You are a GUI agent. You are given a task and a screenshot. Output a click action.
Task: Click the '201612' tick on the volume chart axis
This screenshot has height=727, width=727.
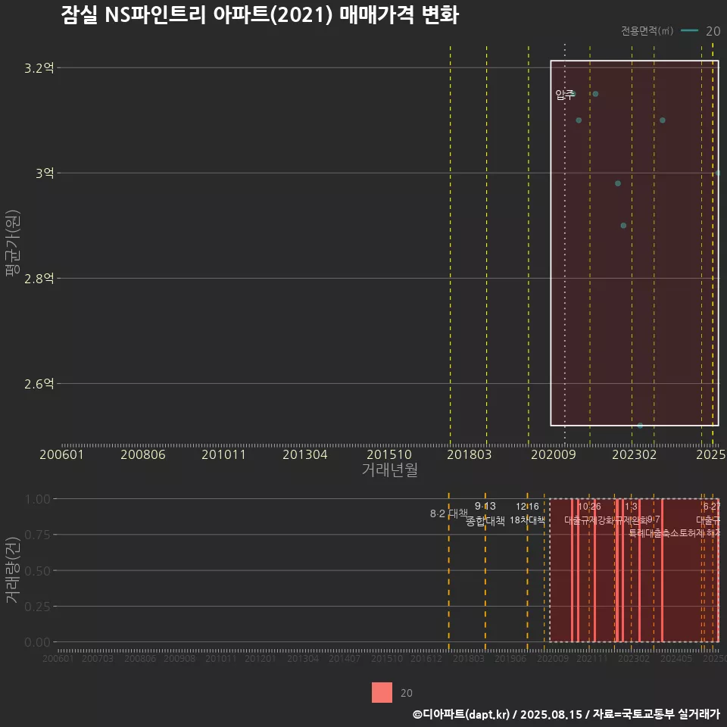[x=426, y=658]
